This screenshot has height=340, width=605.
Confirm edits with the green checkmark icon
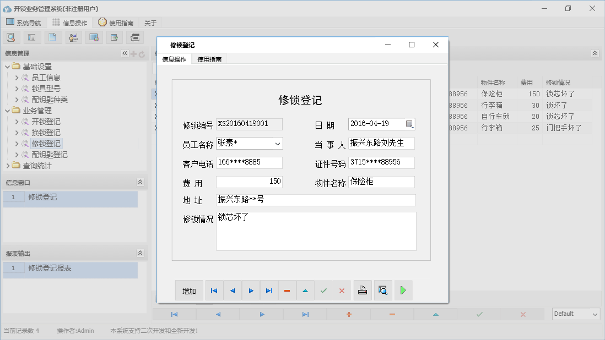coord(323,290)
